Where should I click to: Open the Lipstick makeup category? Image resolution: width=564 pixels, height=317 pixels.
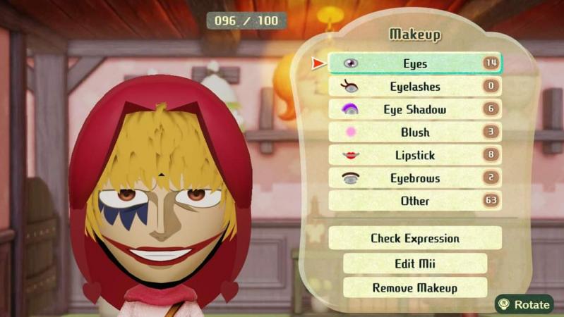[x=415, y=155]
